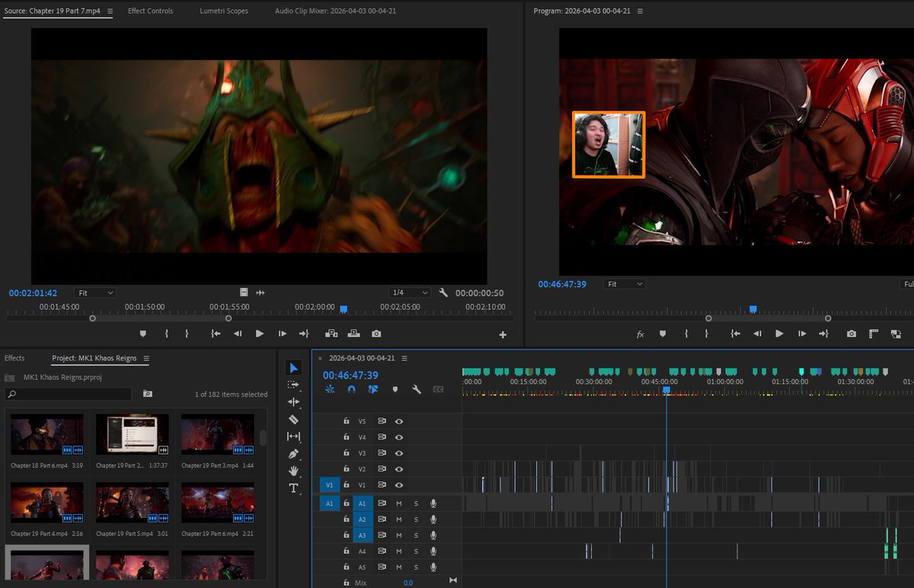
Task: Click Program monitor Export Frame camera icon
Action: (852, 334)
